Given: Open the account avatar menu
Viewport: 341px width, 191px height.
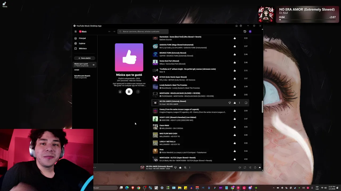Looking at the screenshot, I should click(x=250, y=32).
